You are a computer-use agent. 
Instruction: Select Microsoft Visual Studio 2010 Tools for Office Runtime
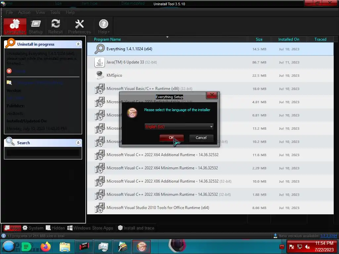(x=158, y=208)
